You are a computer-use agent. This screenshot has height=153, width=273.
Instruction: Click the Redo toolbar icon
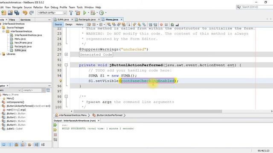click(32, 13)
